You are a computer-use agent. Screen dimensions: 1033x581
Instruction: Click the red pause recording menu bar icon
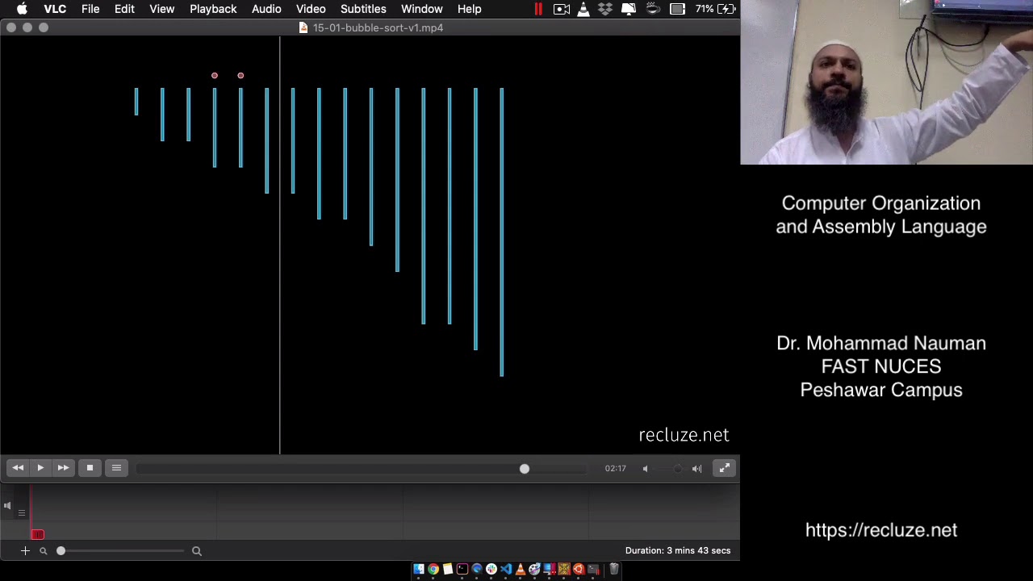pyautogui.click(x=538, y=9)
